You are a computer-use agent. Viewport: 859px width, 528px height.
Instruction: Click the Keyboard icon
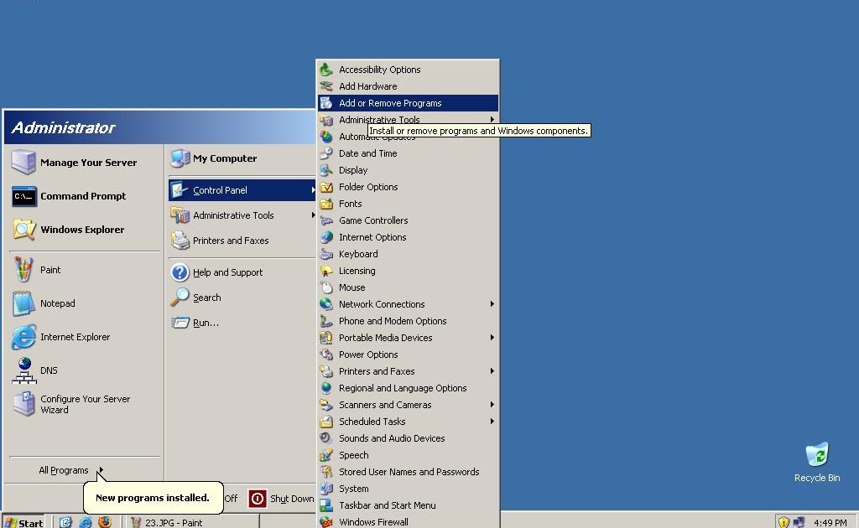coord(326,254)
